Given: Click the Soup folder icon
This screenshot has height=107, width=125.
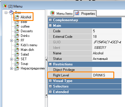Looking at the screenshot, I should pyautogui.click(x=17, y=64).
